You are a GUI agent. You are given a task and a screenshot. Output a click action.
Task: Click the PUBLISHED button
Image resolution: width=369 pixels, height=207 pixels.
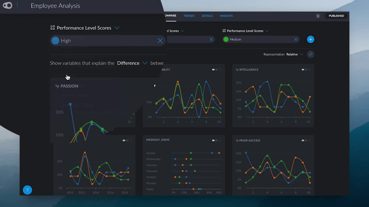tap(336, 16)
